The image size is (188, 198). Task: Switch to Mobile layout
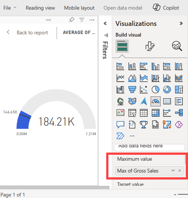pyautogui.click(x=79, y=8)
